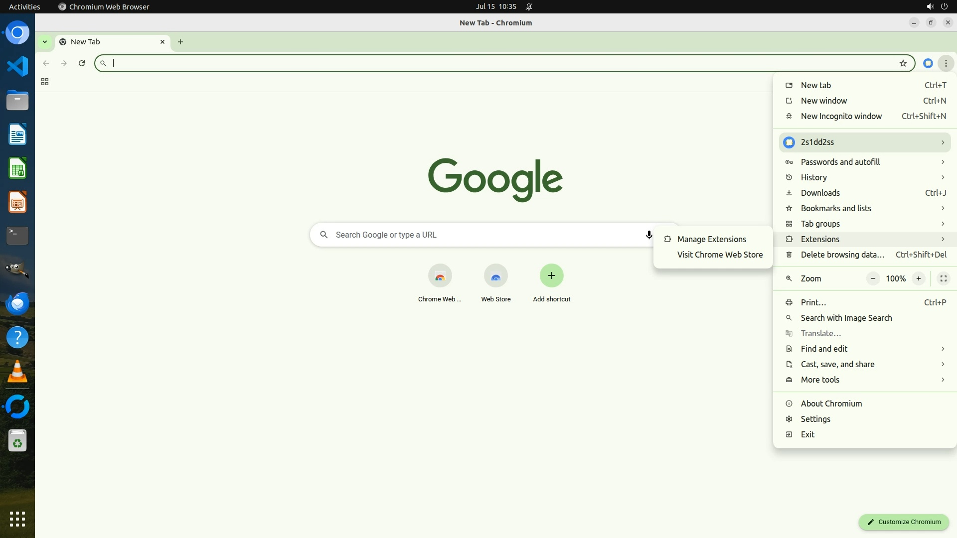957x538 pixels.
Task: Open Visual Studio Code from the dock
Action: (17, 66)
